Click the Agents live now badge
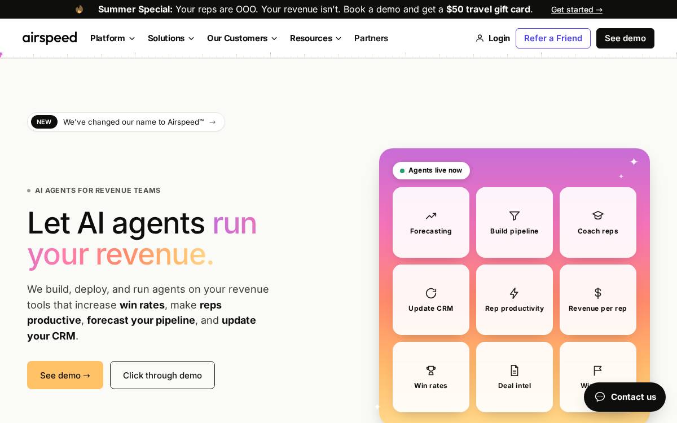This screenshot has width=677, height=423. click(431, 170)
